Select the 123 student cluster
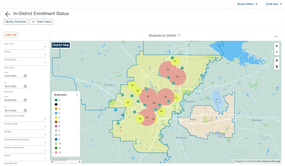The width and height of the screenshot is (285, 166). click(168, 70)
